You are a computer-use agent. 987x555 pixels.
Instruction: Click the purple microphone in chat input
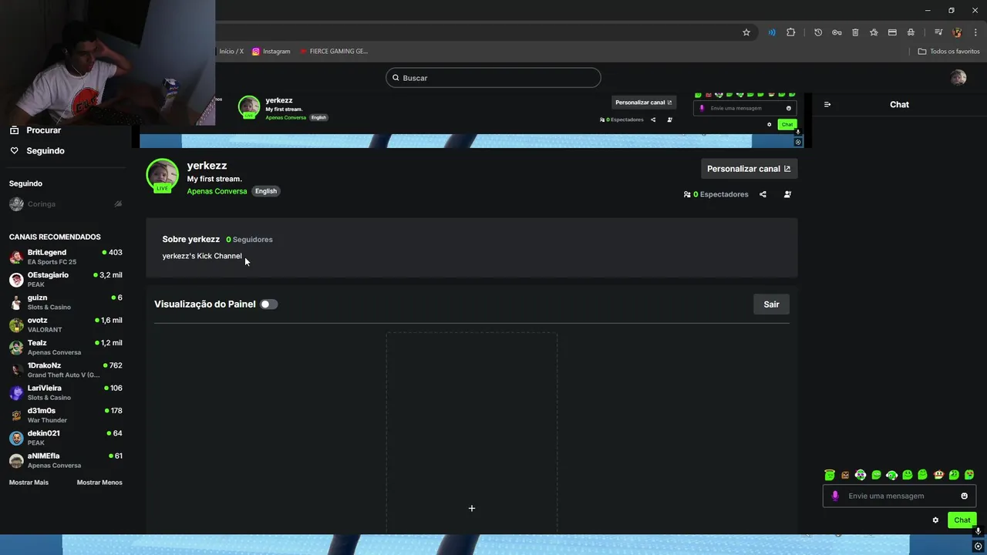835,496
